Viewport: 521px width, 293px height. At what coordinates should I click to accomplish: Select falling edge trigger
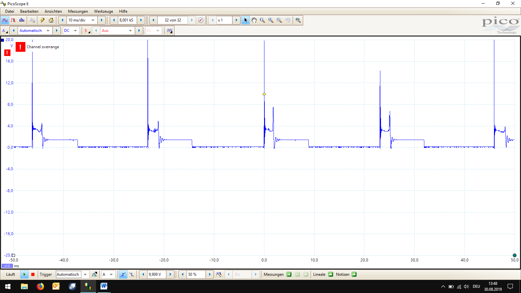click(x=131, y=274)
